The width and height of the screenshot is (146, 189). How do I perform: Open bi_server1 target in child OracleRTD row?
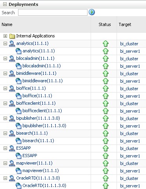(130, 186)
